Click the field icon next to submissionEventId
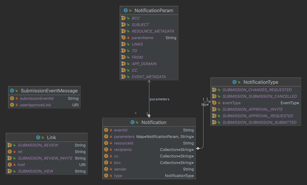 (12, 98)
